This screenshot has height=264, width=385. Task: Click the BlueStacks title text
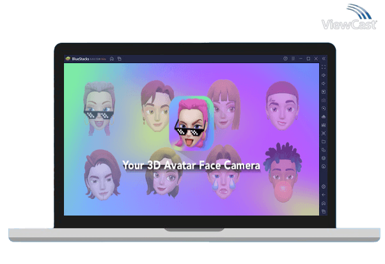[x=81, y=59]
